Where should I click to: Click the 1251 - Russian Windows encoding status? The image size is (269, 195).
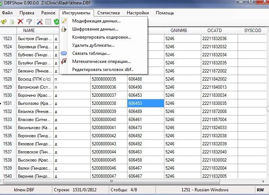click(x=205, y=190)
